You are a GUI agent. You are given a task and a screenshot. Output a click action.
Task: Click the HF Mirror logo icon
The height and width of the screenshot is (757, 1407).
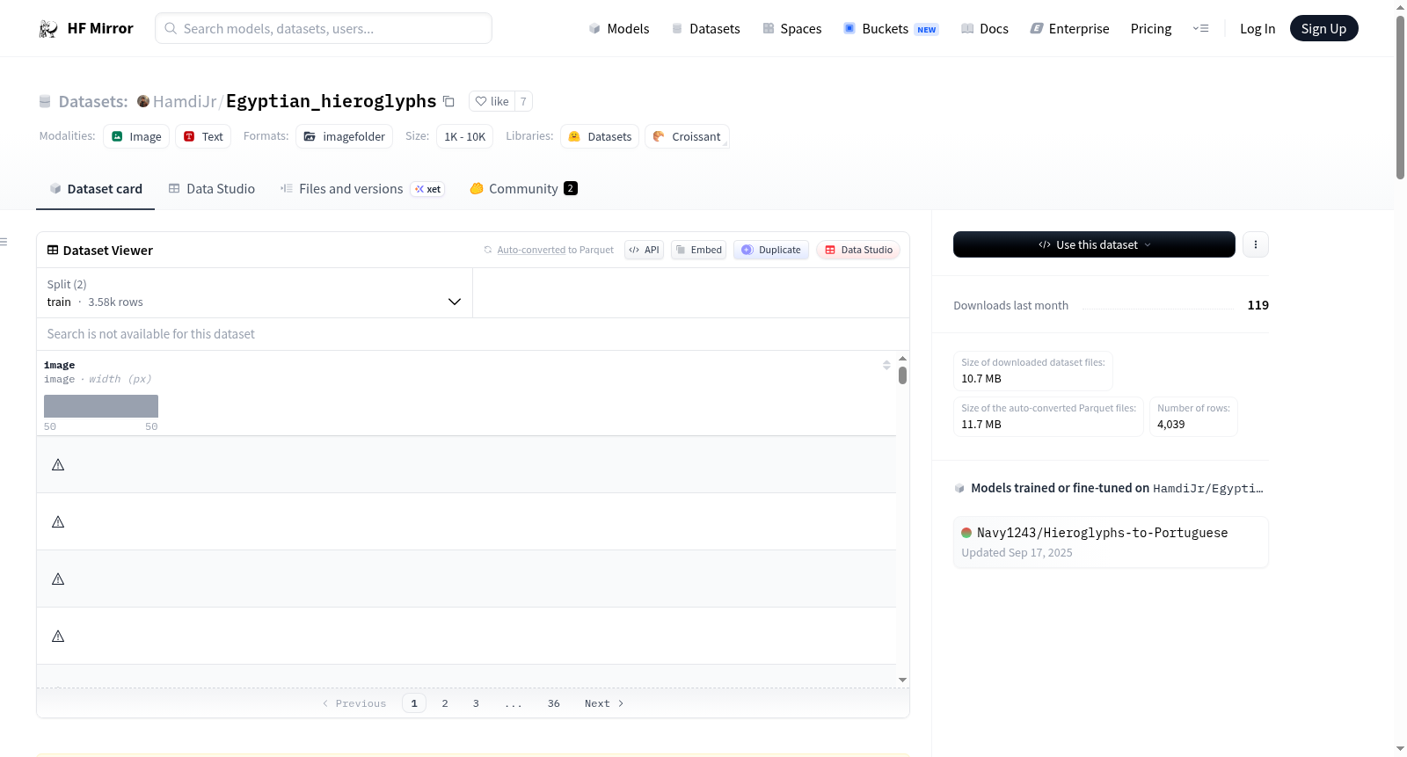(x=48, y=29)
